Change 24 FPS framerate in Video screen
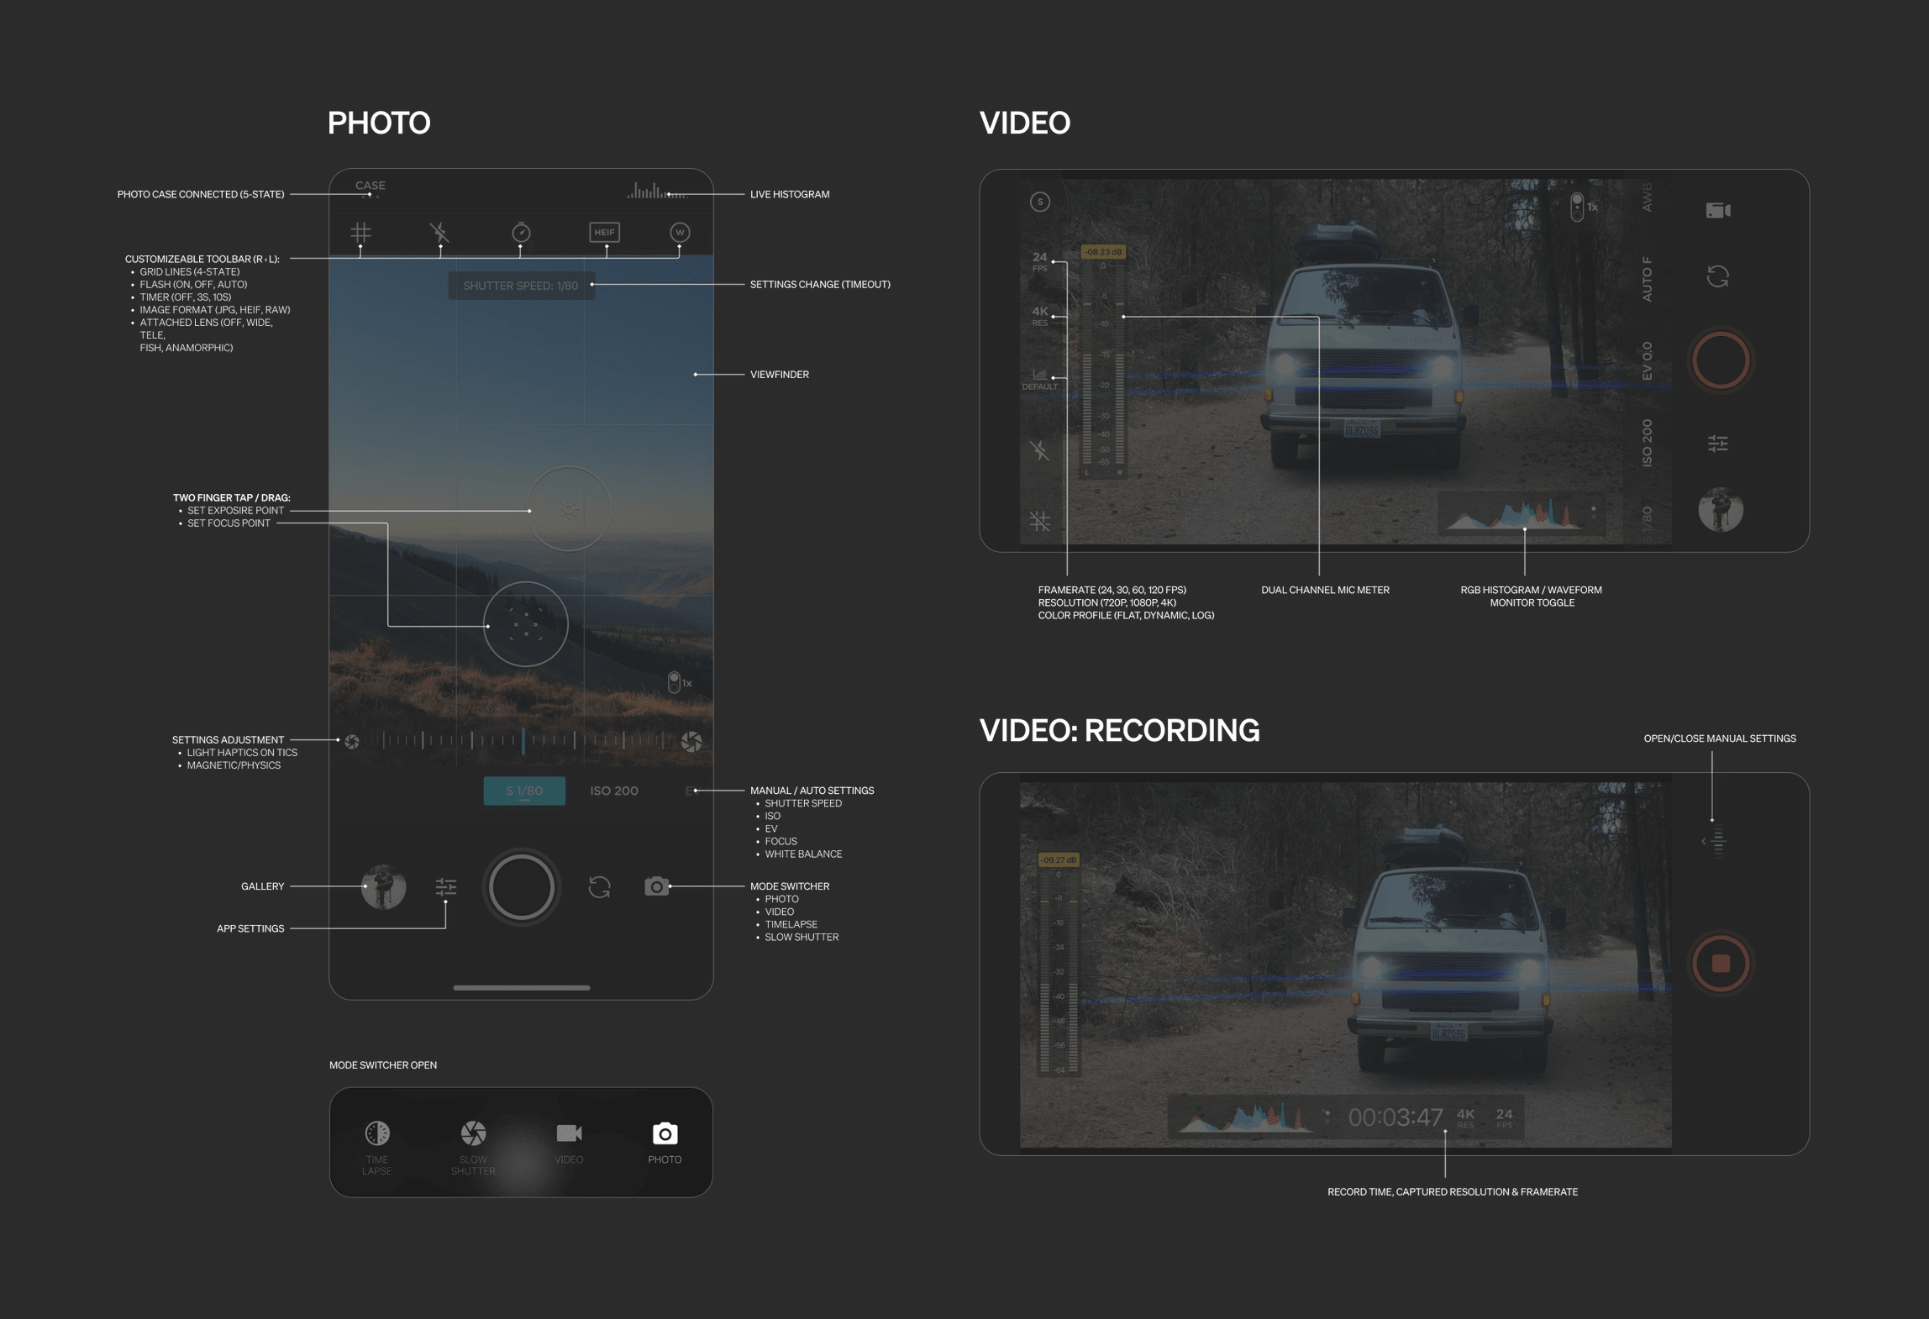This screenshot has width=1929, height=1319. pos(1040,261)
